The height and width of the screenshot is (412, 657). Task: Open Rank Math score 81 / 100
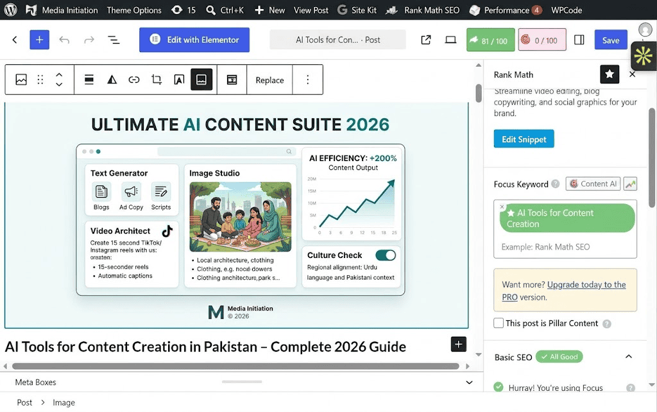490,40
